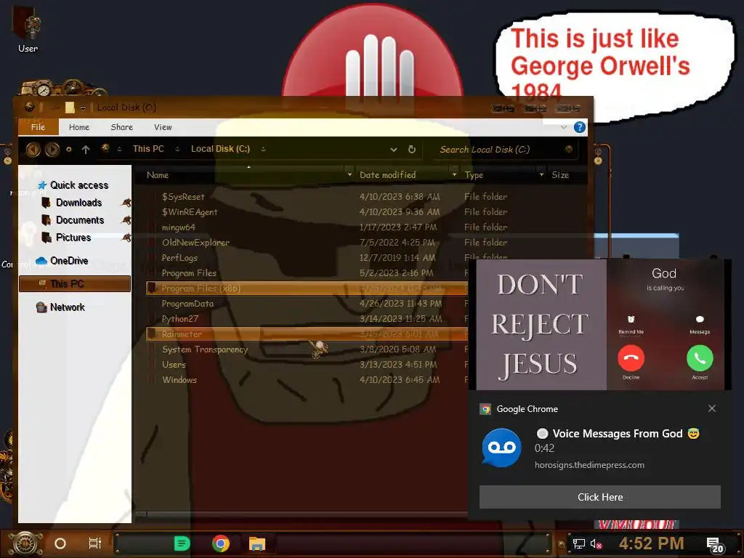Click the Back navigation arrow in File Explorer
This screenshot has width=744, height=558.
pyautogui.click(x=33, y=150)
